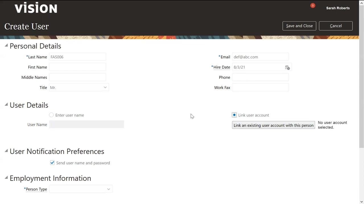This screenshot has width=364, height=204.
Task: Click the Hire Date input field
Action: [258, 67]
